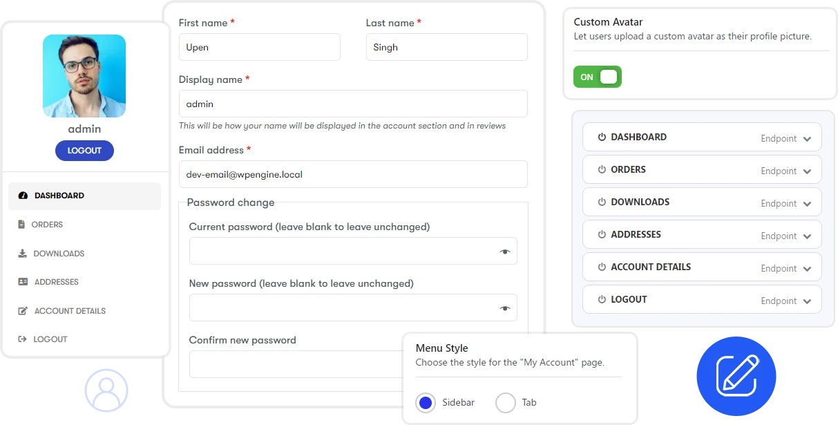
Task: Expand the ACCOUNT DETAILS endpoint chevron
Action: point(807,269)
